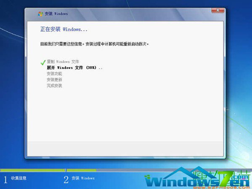Click the partial green progress bar above 安装 Windows
The height and width of the screenshot is (189, 252).
(82, 170)
